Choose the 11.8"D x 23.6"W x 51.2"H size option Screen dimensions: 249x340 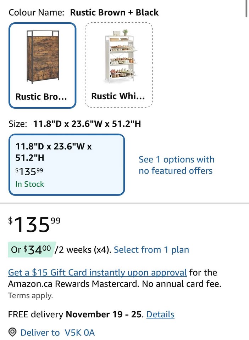point(67,165)
